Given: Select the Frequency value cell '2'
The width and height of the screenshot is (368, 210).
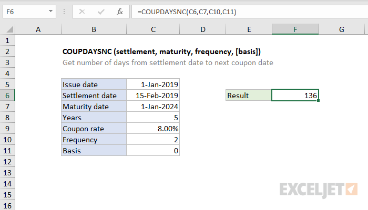Looking at the screenshot, I should pos(153,140).
